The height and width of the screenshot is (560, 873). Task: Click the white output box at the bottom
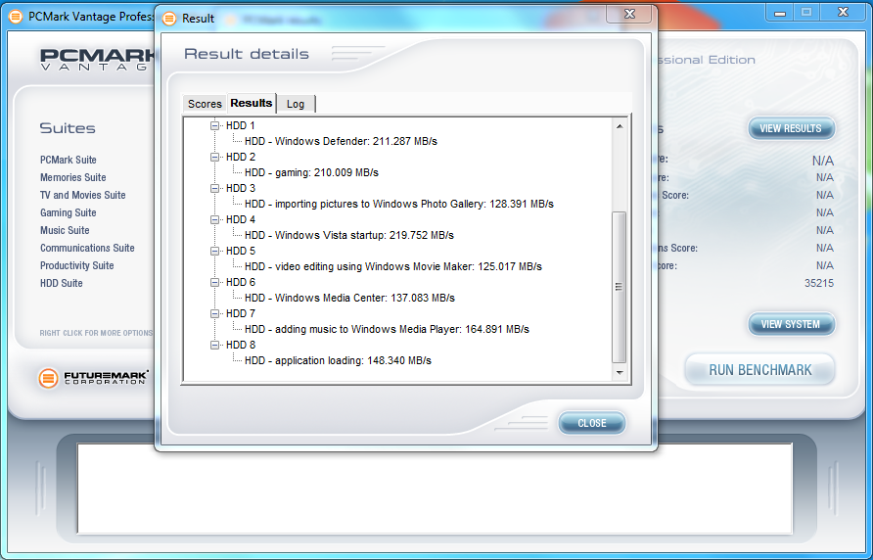click(x=435, y=489)
